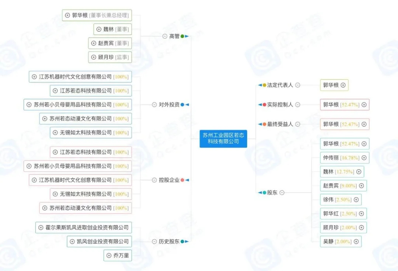Image resolution: width=398 pixels, height=271 pixels.
Task: Collapse the 对外投资 branch
Action: coord(154,105)
